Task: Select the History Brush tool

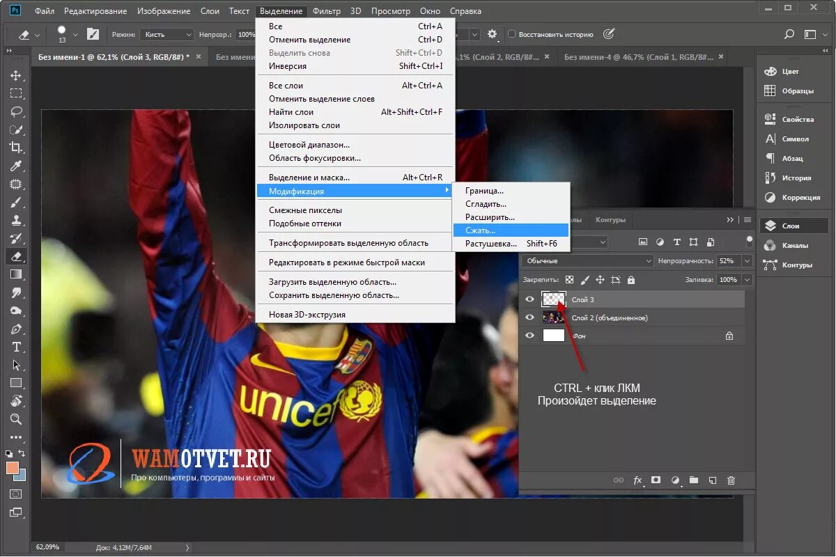Action: (x=16, y=238)
